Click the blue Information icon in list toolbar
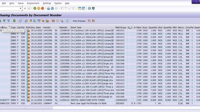This screenshot has height=112, width=200. click(67, 21)
